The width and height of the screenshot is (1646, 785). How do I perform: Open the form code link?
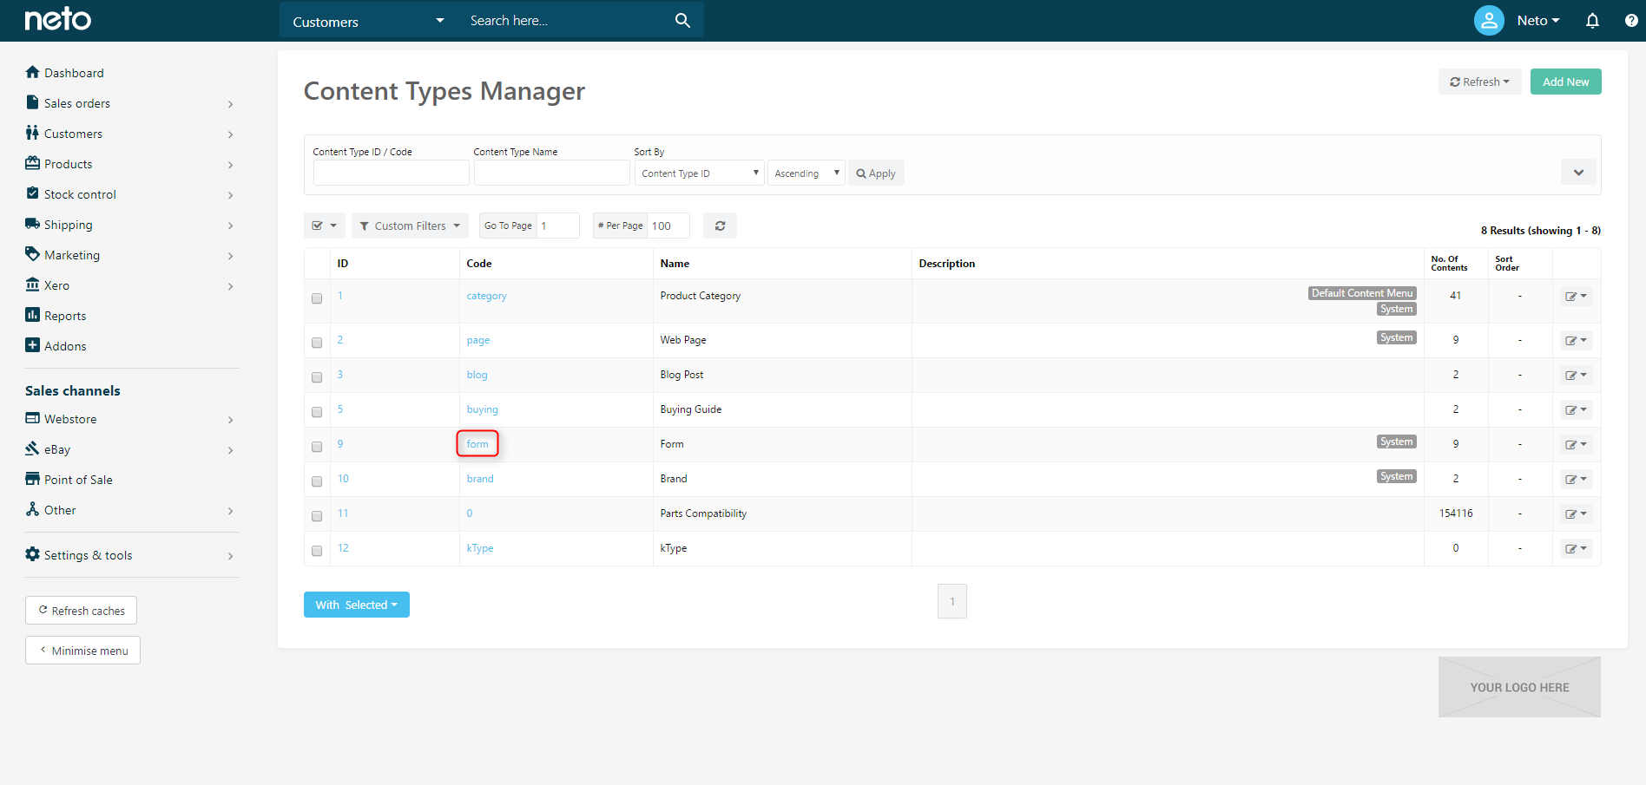pos(477,444)
